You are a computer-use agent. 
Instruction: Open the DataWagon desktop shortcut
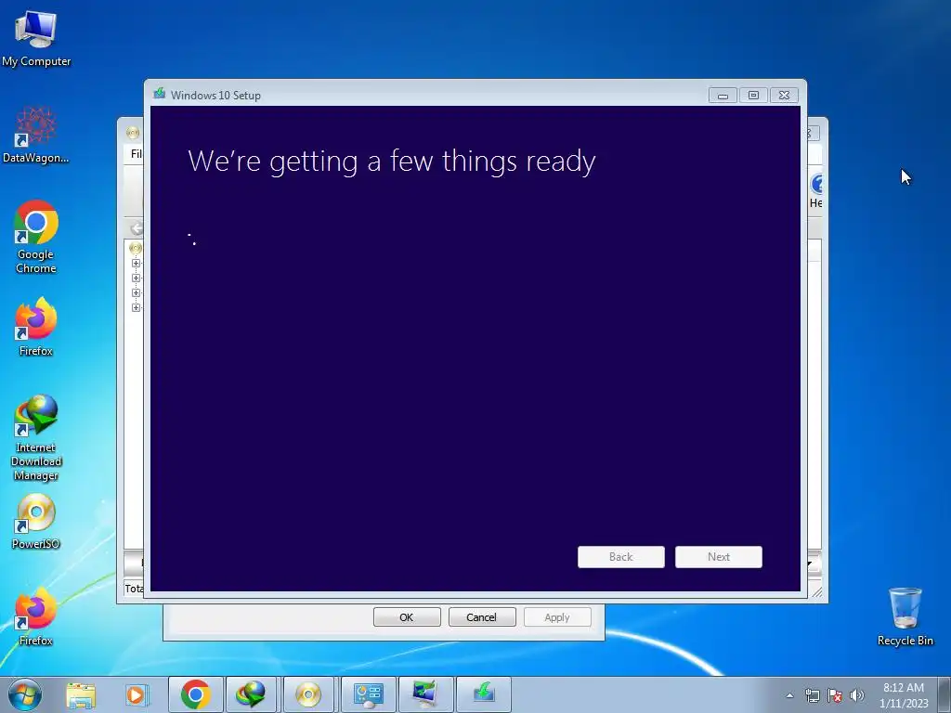(36, 135)
